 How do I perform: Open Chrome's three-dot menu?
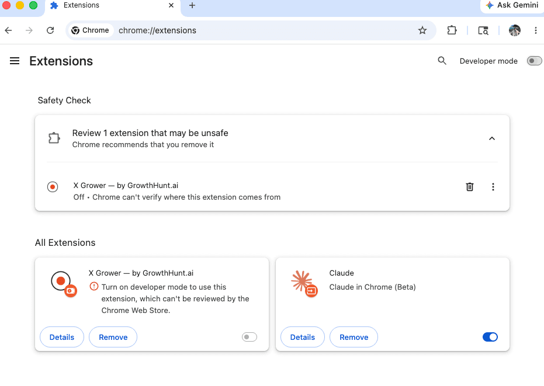536,30
